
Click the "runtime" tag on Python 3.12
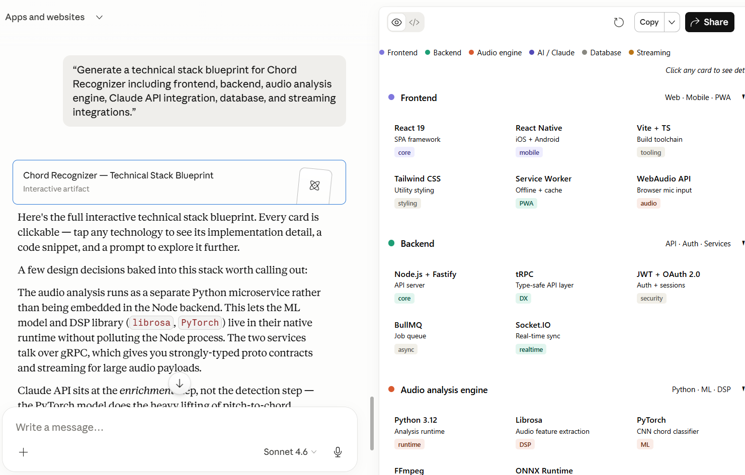pyautogui.click(x=409, y=445)
